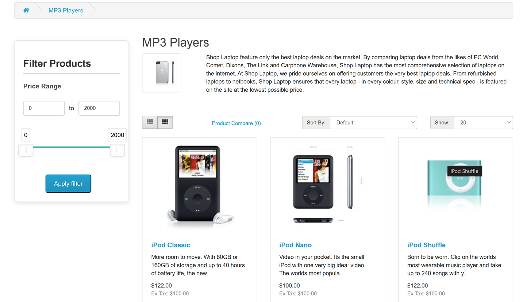Open the iPod Classic product image
The height and width of the screenshot is (302, 527).
coord(200,186)
